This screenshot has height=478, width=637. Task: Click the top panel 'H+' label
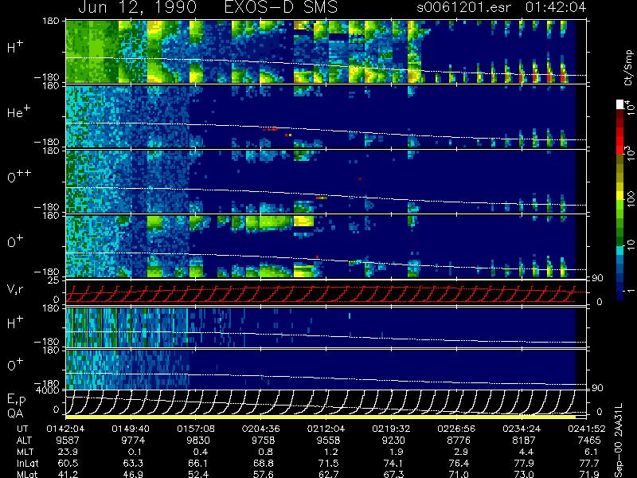tap(15, 47)
